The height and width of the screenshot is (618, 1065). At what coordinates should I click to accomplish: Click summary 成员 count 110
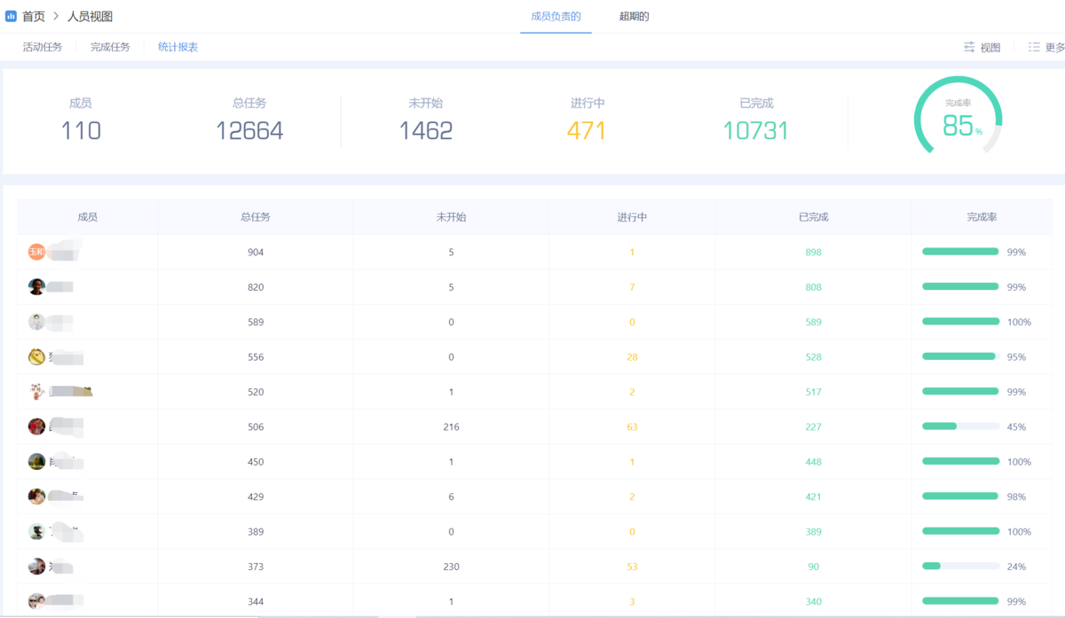(x=81, y=131)
